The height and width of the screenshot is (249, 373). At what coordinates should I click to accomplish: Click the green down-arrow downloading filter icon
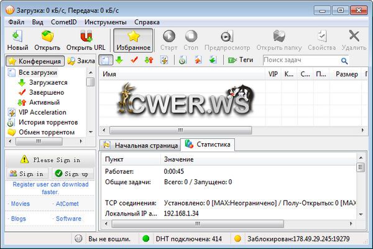pos(119,60)
